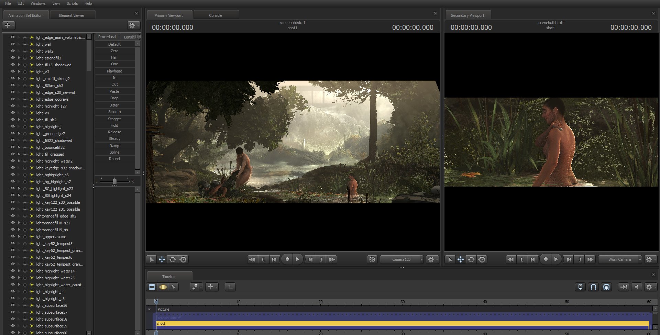Choose the rotate manipulator in Primary Viewport
The height and width of the screenshot is (335, 660).
[173, 259]
